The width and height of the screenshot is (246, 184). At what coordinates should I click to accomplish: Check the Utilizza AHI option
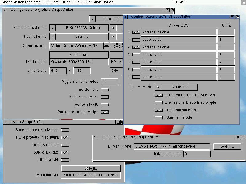(65, 160)
